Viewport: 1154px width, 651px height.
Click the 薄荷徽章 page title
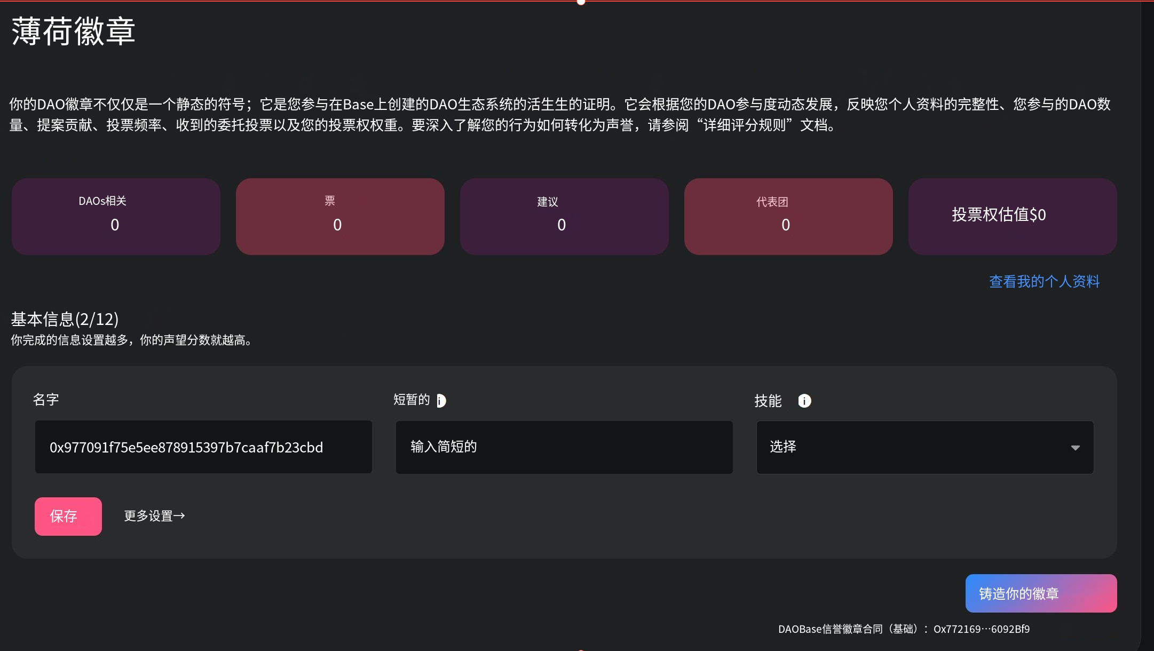tap(74, 31)
